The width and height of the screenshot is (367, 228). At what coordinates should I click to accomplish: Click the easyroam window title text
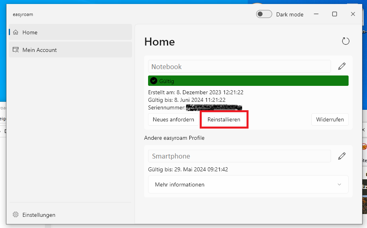[x=23, y=14]
